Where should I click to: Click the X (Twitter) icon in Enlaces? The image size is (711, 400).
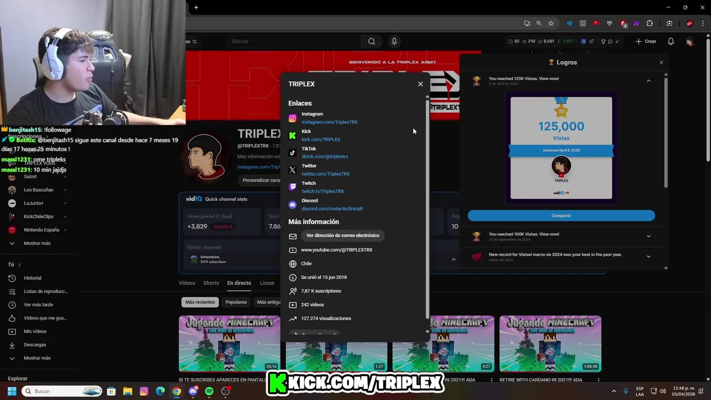tap(293, 170)
